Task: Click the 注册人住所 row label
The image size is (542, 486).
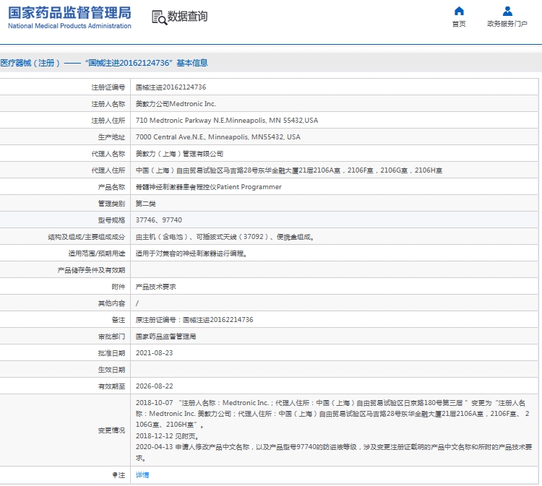Action: [x=108, y=121]
